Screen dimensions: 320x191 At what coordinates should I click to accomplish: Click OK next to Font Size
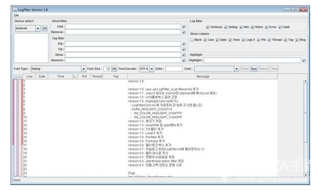click(114, 69)
